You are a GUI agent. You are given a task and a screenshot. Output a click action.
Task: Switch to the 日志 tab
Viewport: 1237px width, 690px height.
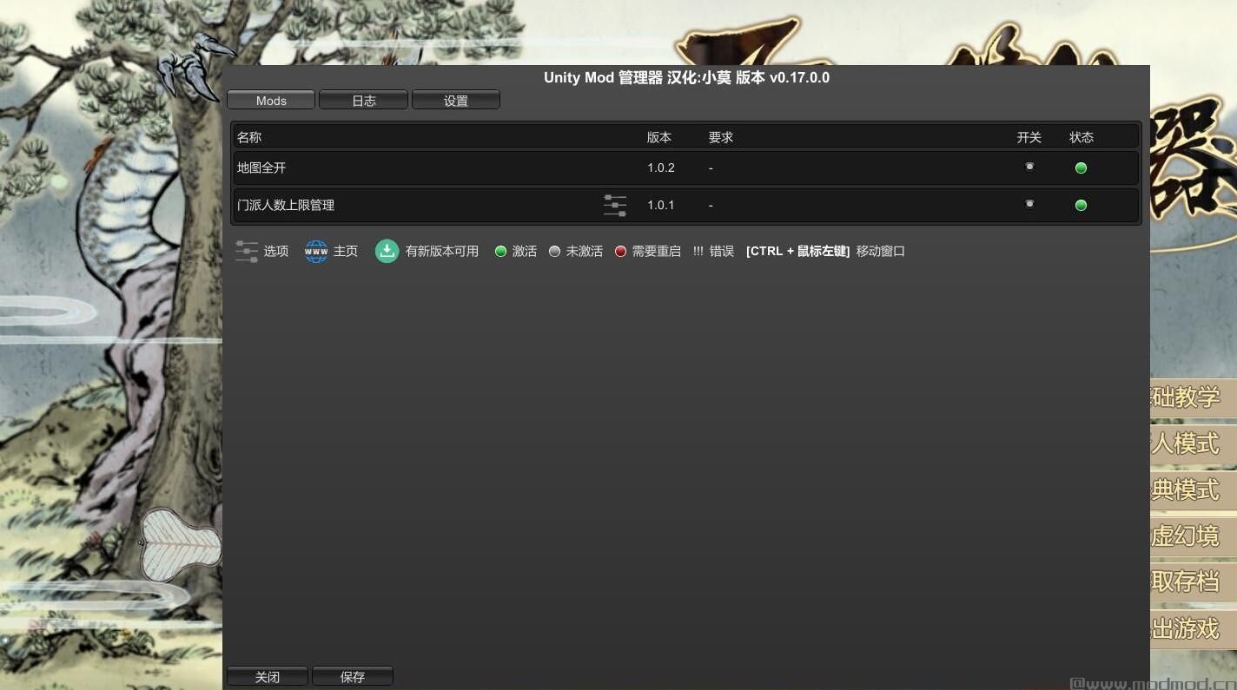click(x=363, y=101)
